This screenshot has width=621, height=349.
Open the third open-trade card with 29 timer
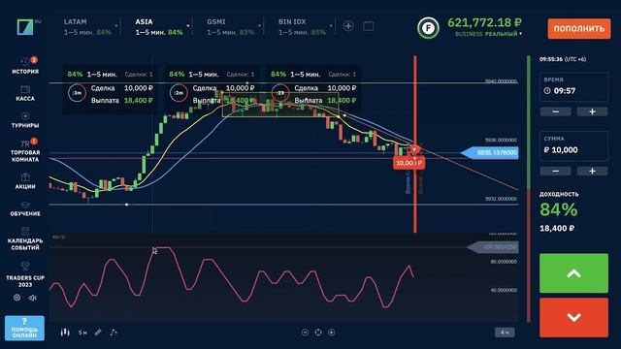pyautogui.click(x=313, y=89)
